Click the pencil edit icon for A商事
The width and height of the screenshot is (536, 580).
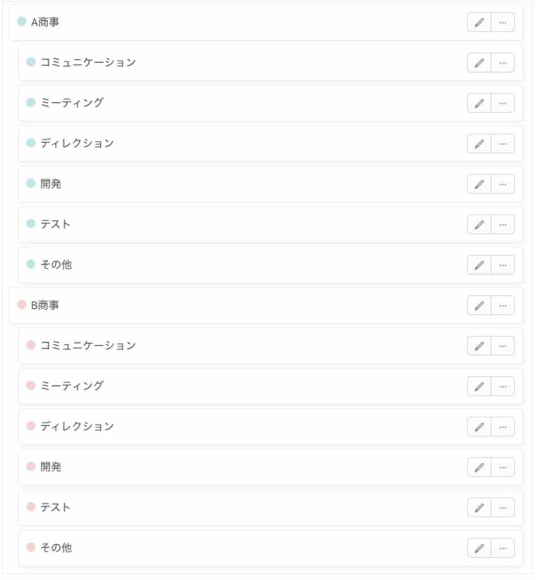(x=479, y=23)
